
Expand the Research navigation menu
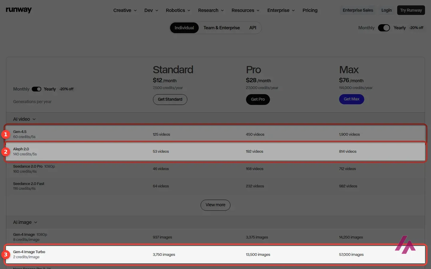pyautogui.click(x=211, y=10)
